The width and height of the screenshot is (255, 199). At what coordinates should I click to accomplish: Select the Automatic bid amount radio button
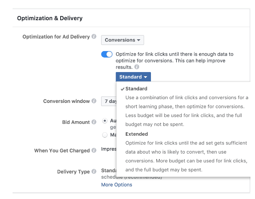[x=105, y=121]
